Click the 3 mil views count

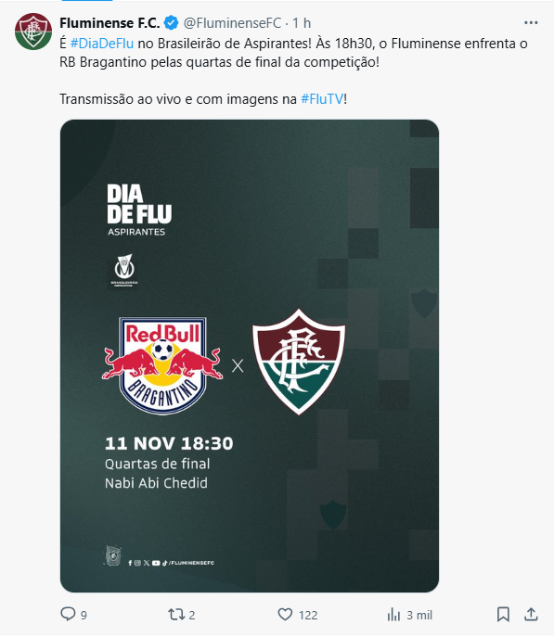419,616
